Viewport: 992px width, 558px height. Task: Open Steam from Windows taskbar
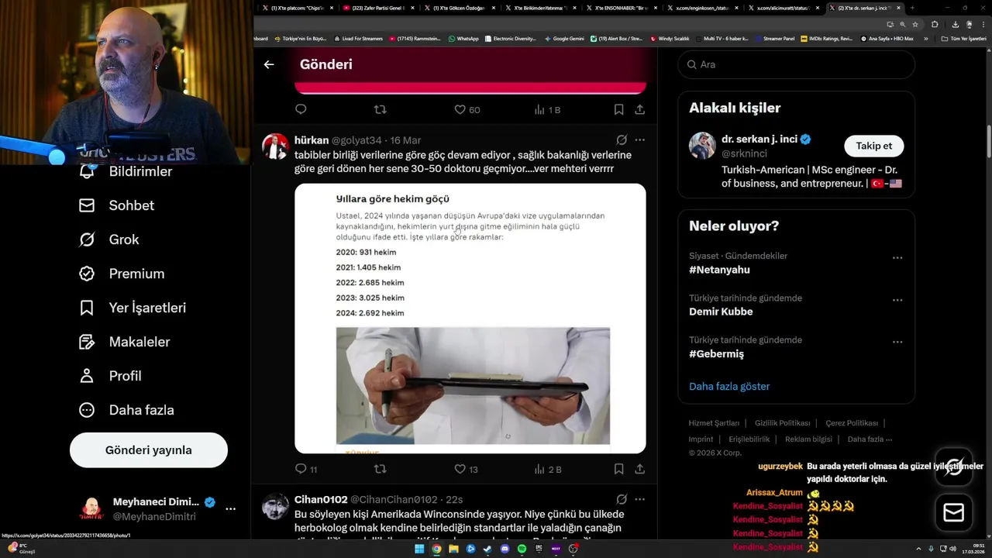[487, 549]
